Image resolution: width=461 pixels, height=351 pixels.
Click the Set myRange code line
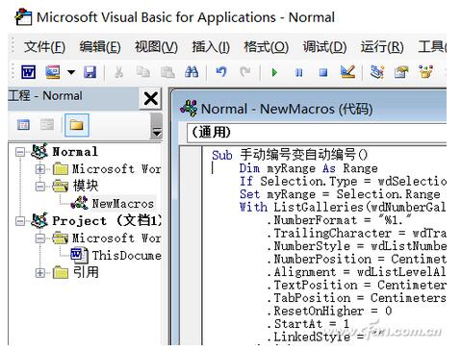click(340, 194)
